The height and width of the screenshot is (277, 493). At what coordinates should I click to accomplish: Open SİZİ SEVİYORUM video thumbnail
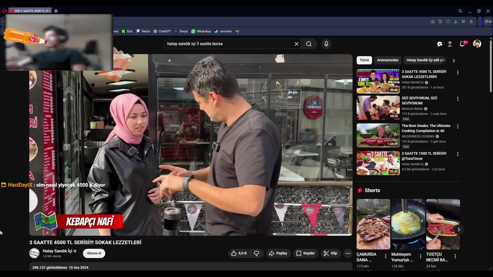pyautogui.click(x=378, y=108)
